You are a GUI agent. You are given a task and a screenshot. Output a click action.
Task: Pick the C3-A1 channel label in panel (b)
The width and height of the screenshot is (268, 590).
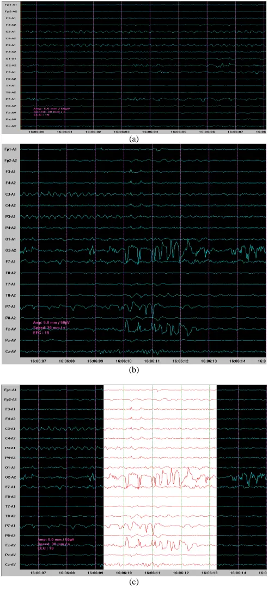coord(10,194)
